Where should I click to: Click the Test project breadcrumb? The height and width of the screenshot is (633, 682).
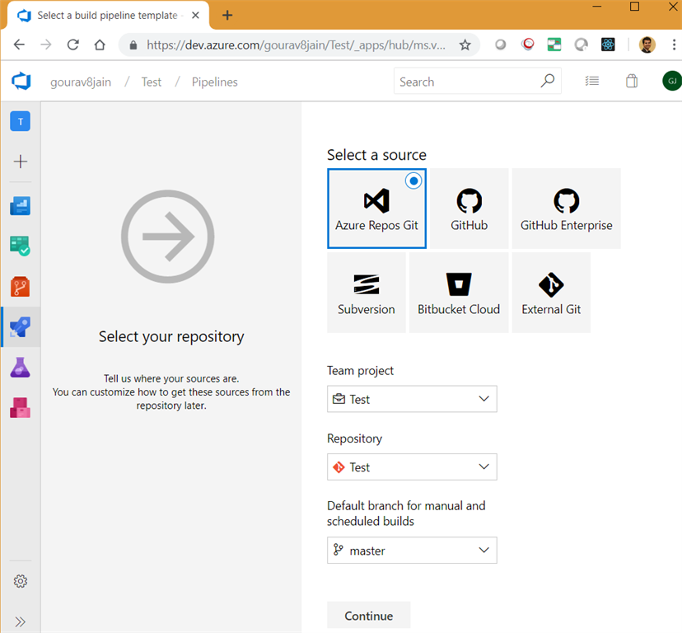click(x=151, y=82)
